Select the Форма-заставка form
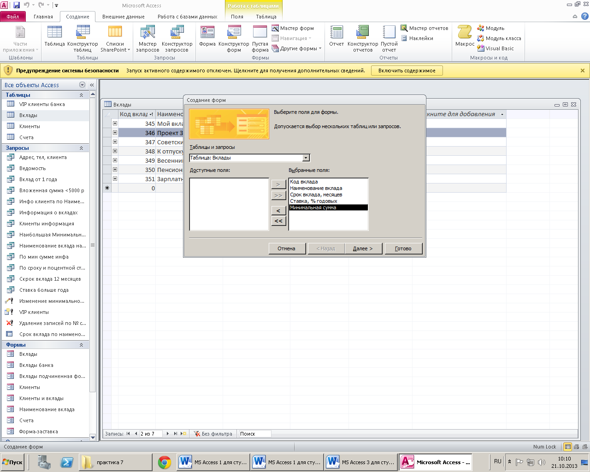The width and height of the screenshot is (590, 472). 45,431
